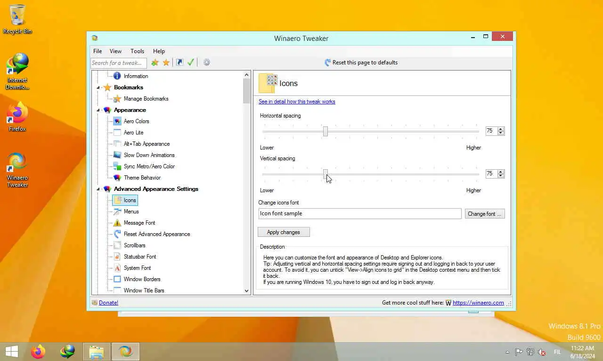Open the bookmarks star toolbar icon
The width and height of the screenshot is (603, 361).
(166, 63)
